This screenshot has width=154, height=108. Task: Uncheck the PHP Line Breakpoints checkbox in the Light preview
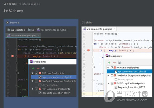pyautogui.click(x=112, y=68)
